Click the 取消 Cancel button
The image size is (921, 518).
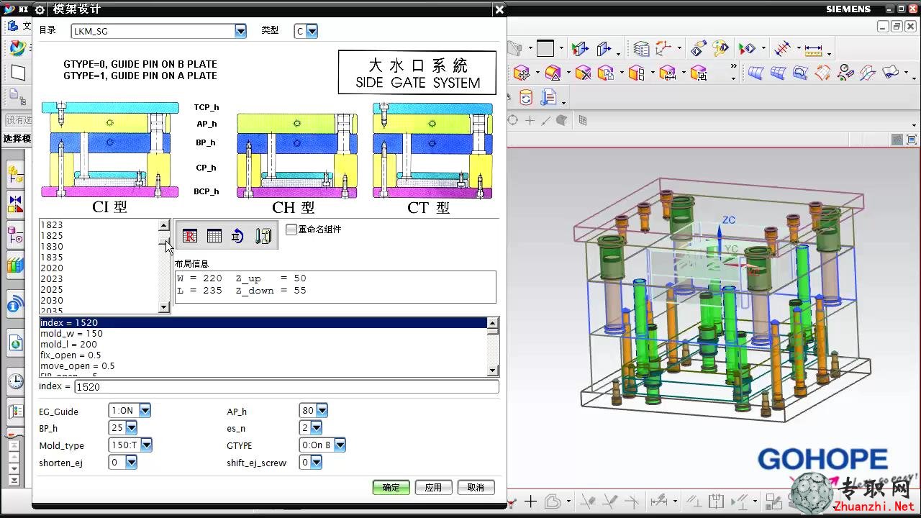click(476, 487)
